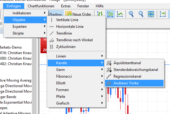
Task: Open the Extras menu
Action: tap(66, 6)
